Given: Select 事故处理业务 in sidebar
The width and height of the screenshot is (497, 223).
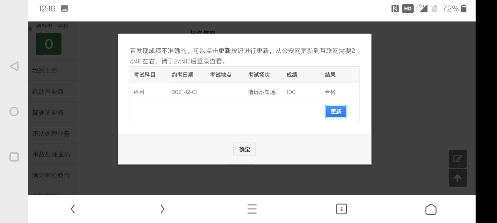Looking at the screenshot, I should pos(51,154).
